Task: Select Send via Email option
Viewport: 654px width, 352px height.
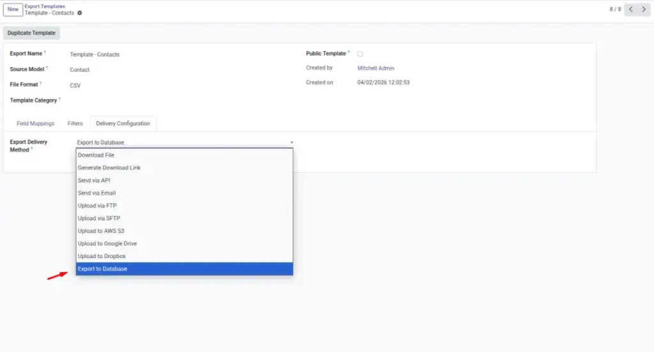Action: 185,193
